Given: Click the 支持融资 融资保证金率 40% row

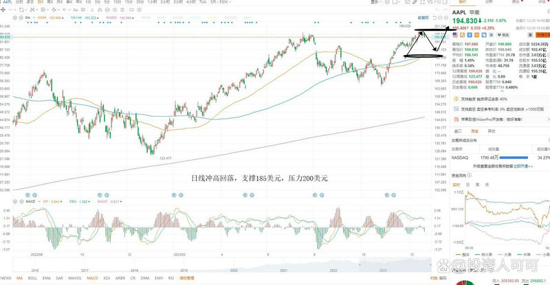Looking at the screenshot, I should [500, 99].
